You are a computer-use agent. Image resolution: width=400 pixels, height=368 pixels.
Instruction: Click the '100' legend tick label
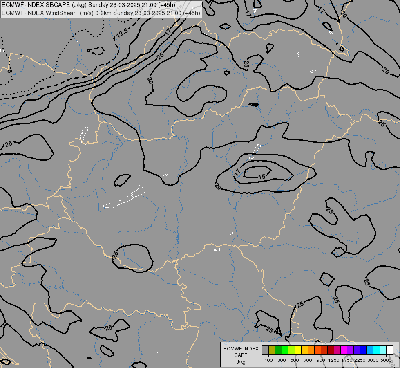coord(268,360)
